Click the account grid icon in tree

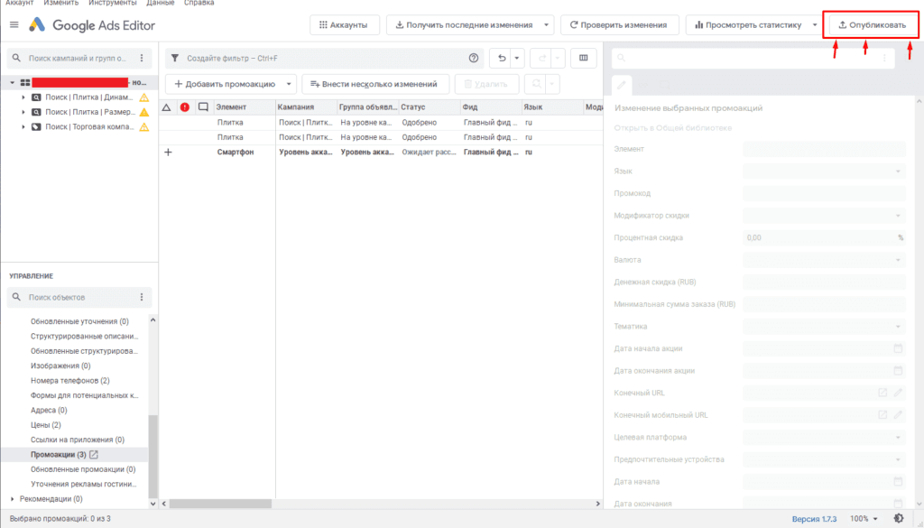(x=25, y=82)
